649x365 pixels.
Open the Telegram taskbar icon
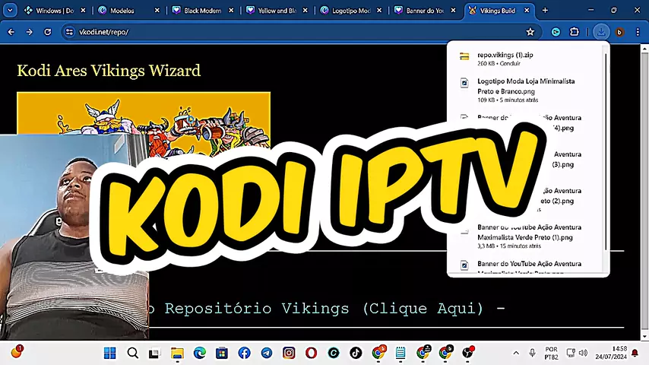[x=266, y=353]
